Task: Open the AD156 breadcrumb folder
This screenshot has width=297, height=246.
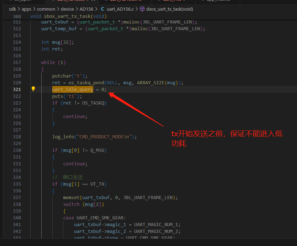Action: [x=86, y=9]
